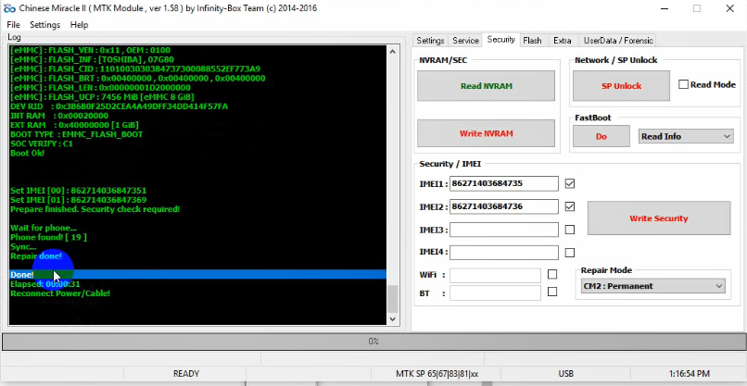
Task: Click the log scrollbar thumb
Action: point(393,298)
